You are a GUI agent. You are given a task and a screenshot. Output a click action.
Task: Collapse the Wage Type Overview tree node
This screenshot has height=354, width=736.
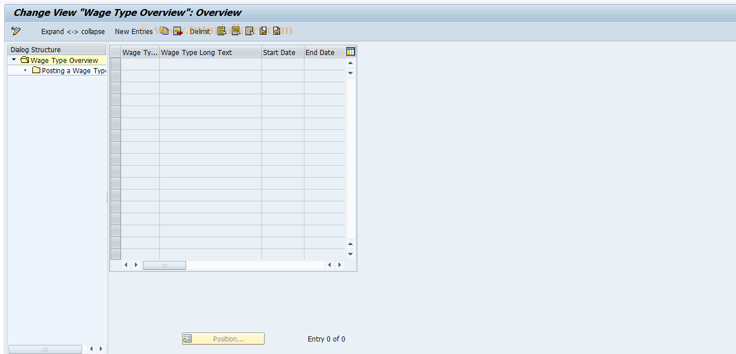tap(14, 60)
